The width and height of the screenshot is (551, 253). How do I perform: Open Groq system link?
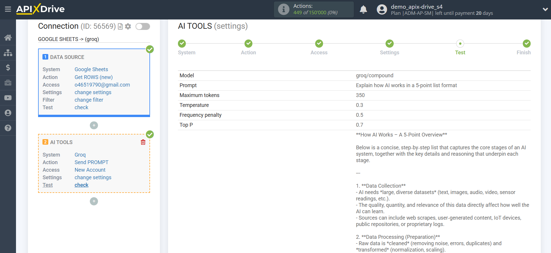pyautogui.click(x=80, y=155)
